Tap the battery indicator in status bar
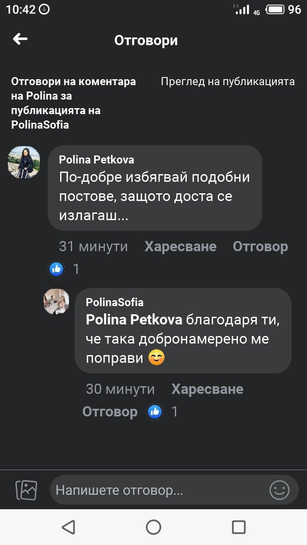 pos(276,9)
